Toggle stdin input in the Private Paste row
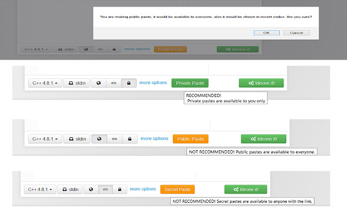This screenshot has width=347, height=217. pyautogui.click(x=76, y=83)
